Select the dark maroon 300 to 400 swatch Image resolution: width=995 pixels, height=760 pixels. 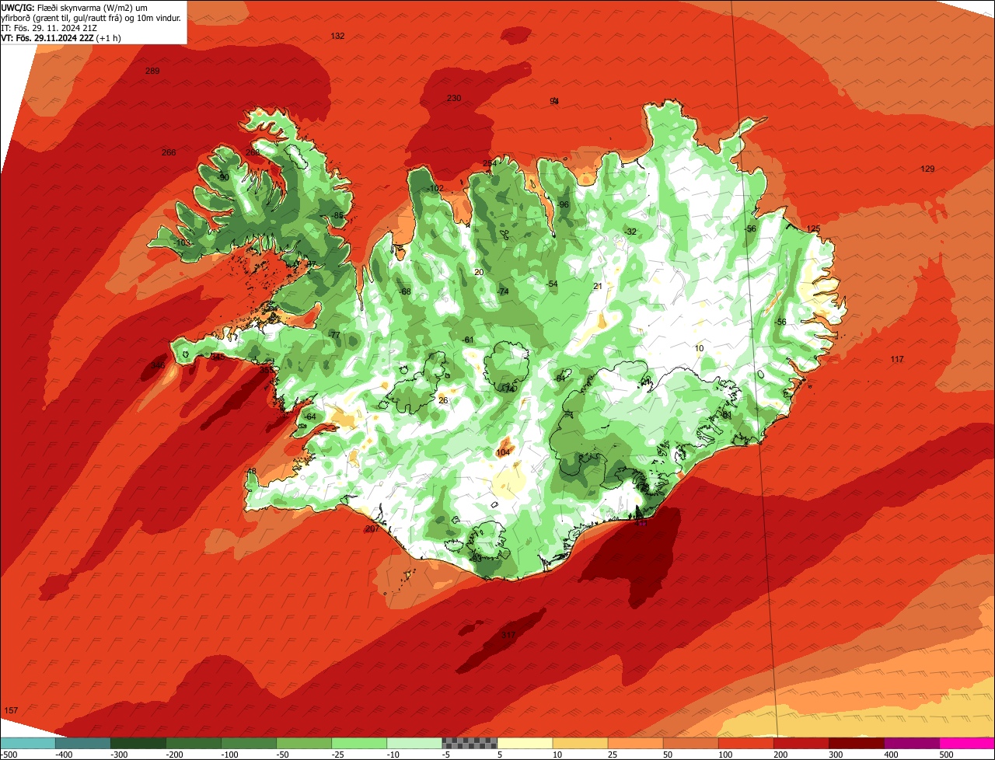coord(856,743)
